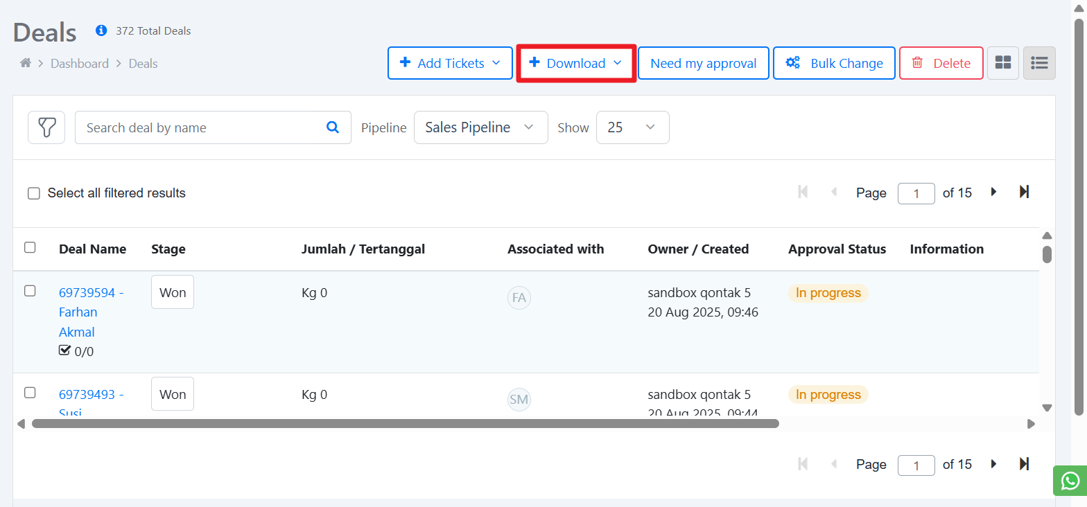Click the Need my approval button
The image size is (1087, 507).
pyautogui.click(x=703, y=63)
